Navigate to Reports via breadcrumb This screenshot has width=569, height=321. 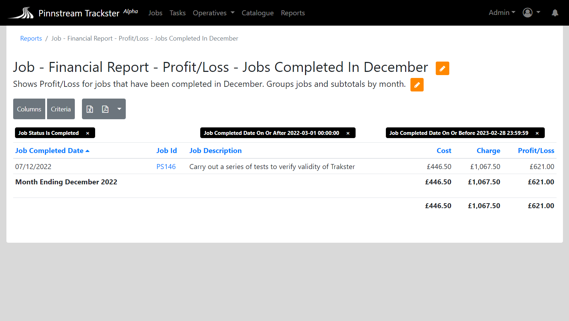31,38
